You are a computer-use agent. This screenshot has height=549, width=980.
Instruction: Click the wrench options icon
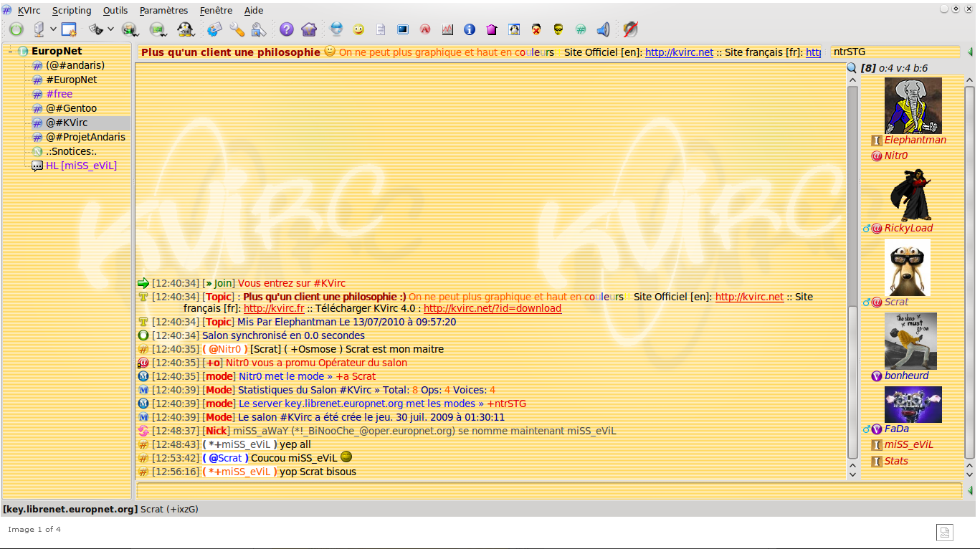(237, 29)
